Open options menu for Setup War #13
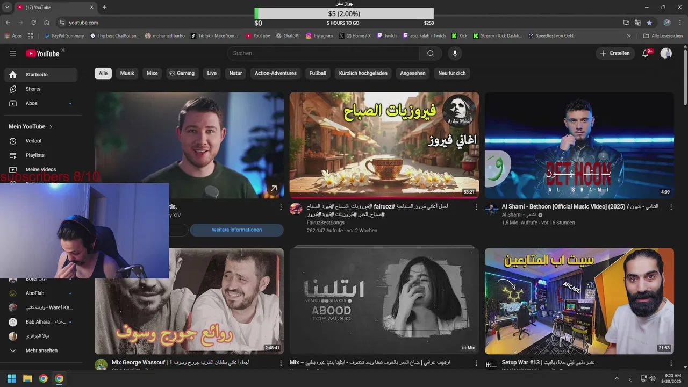 click(671, 363)
